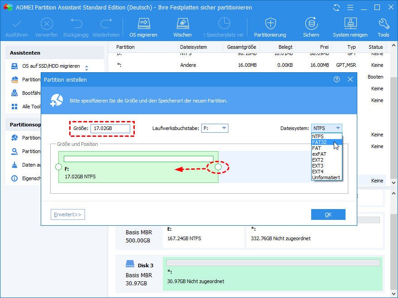Image resolution: width=398 pixels, height=298 pixels.
Task: Click the F: 17.02GB NTFS partition block
Action: point(138,167)
